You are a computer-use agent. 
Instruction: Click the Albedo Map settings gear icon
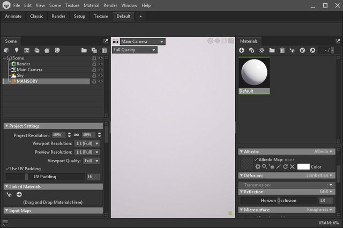(257, 167)
